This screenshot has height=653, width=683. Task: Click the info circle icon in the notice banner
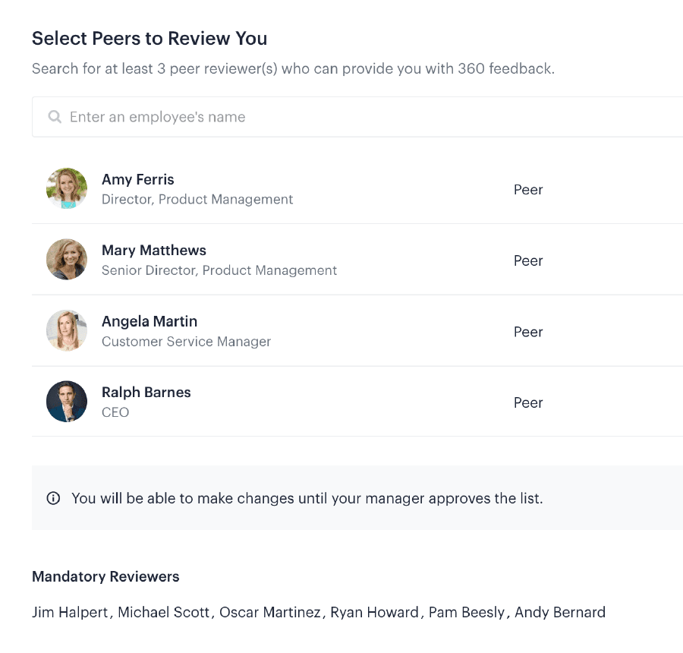click(x=53, y=498)
